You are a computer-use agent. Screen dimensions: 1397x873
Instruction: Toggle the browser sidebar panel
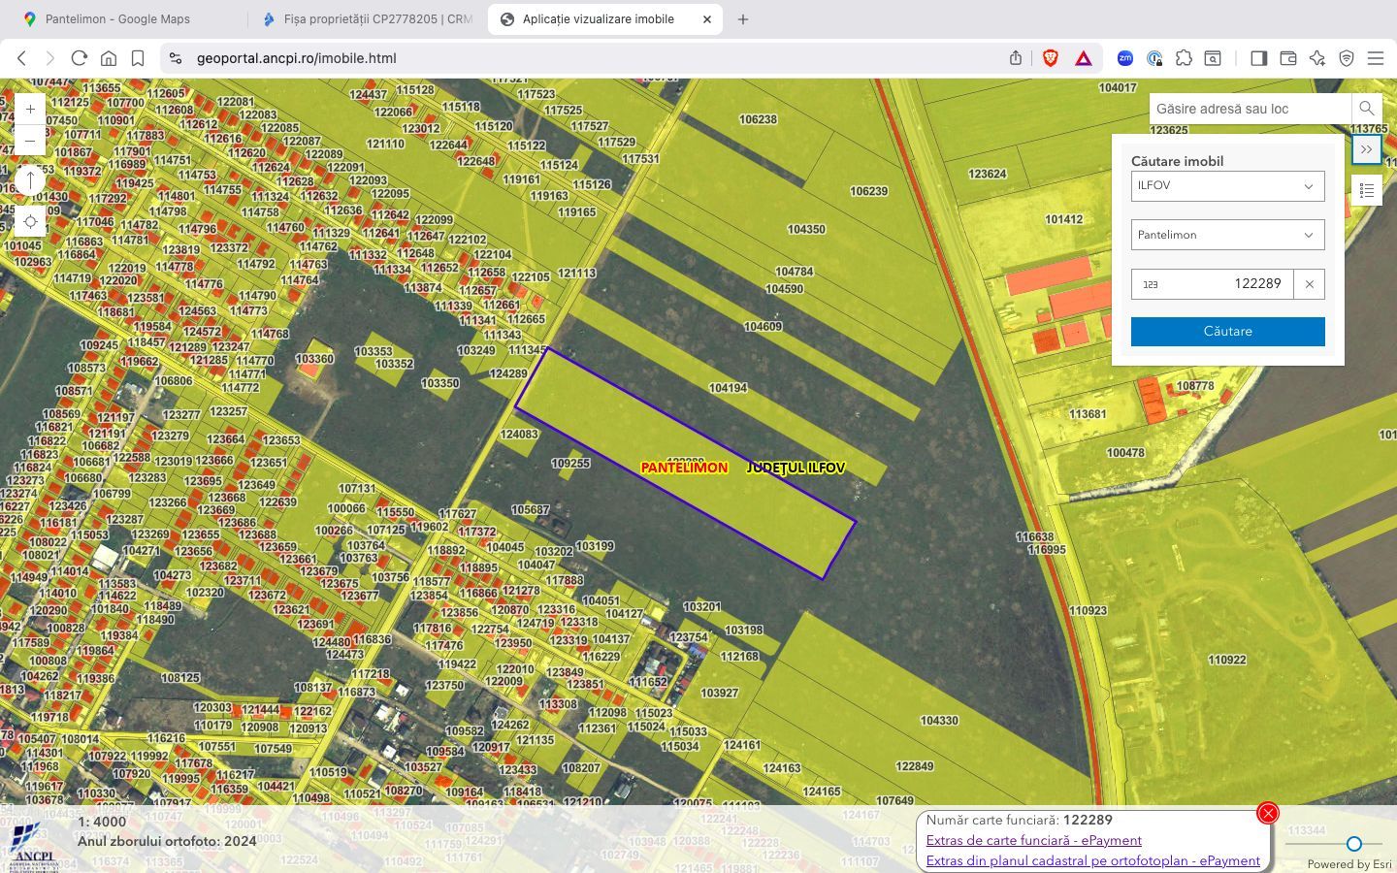1258,58
